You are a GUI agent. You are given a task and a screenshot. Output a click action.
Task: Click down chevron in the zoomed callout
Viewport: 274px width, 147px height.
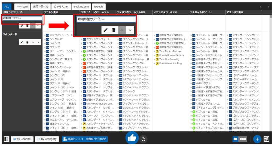click(130, 30)
